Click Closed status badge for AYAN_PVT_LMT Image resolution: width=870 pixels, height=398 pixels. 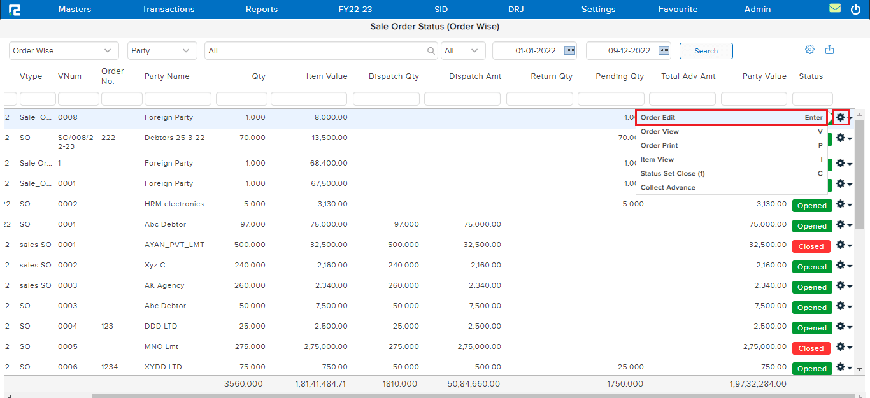point(811,246)
